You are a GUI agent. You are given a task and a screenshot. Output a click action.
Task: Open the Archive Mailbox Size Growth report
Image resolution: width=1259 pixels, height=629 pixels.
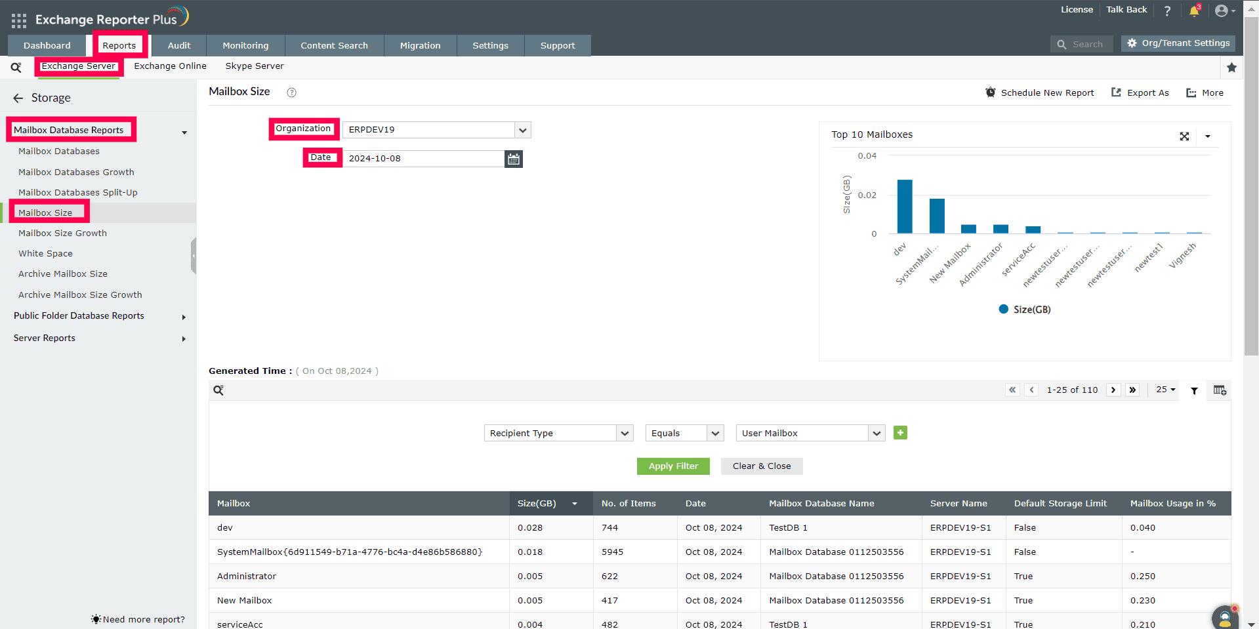tap(80, 295)
